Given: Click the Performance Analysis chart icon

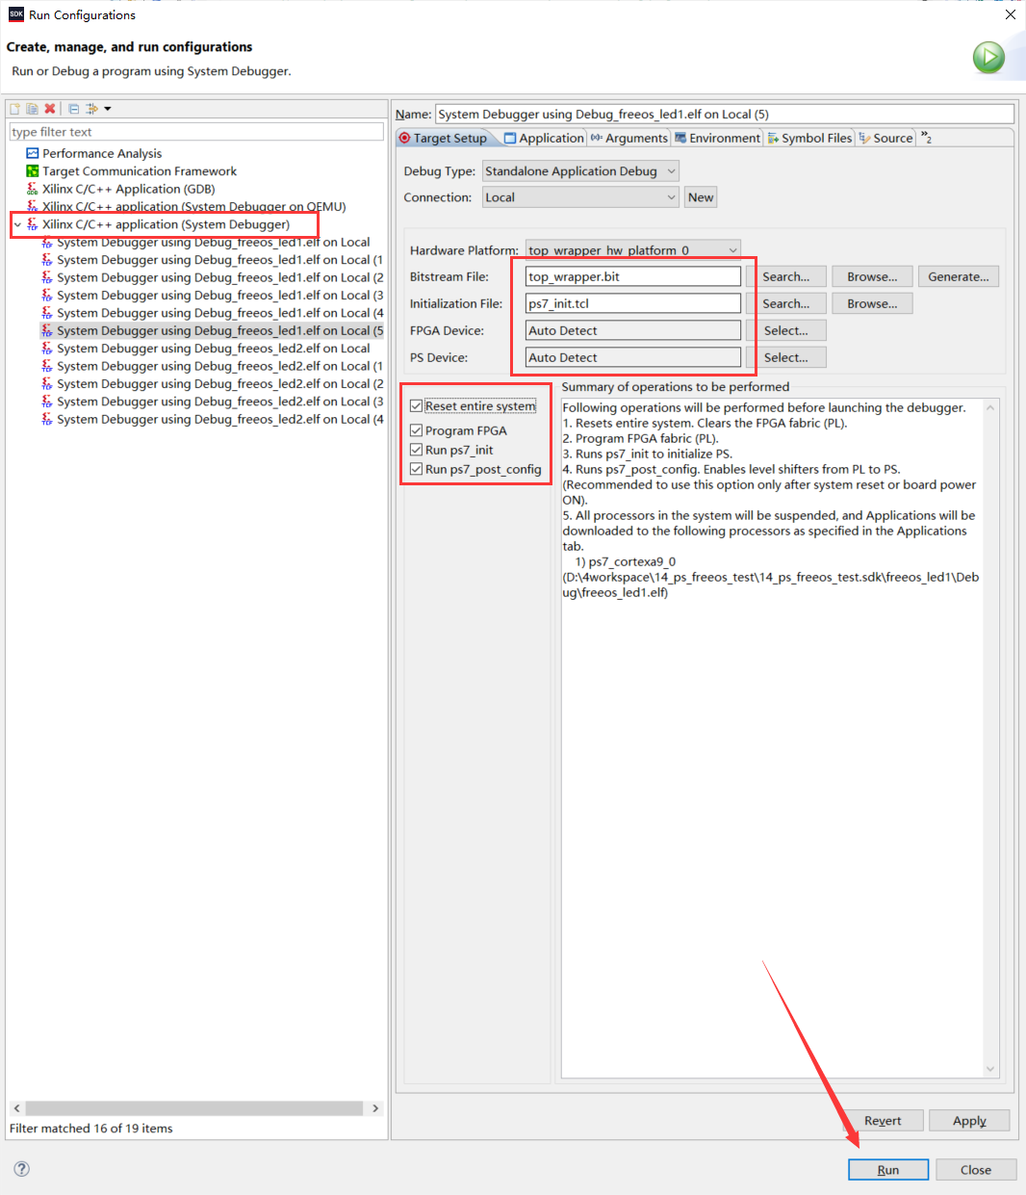Looking at the screenshot, I should pyautogui.click(x=33, y=153).
